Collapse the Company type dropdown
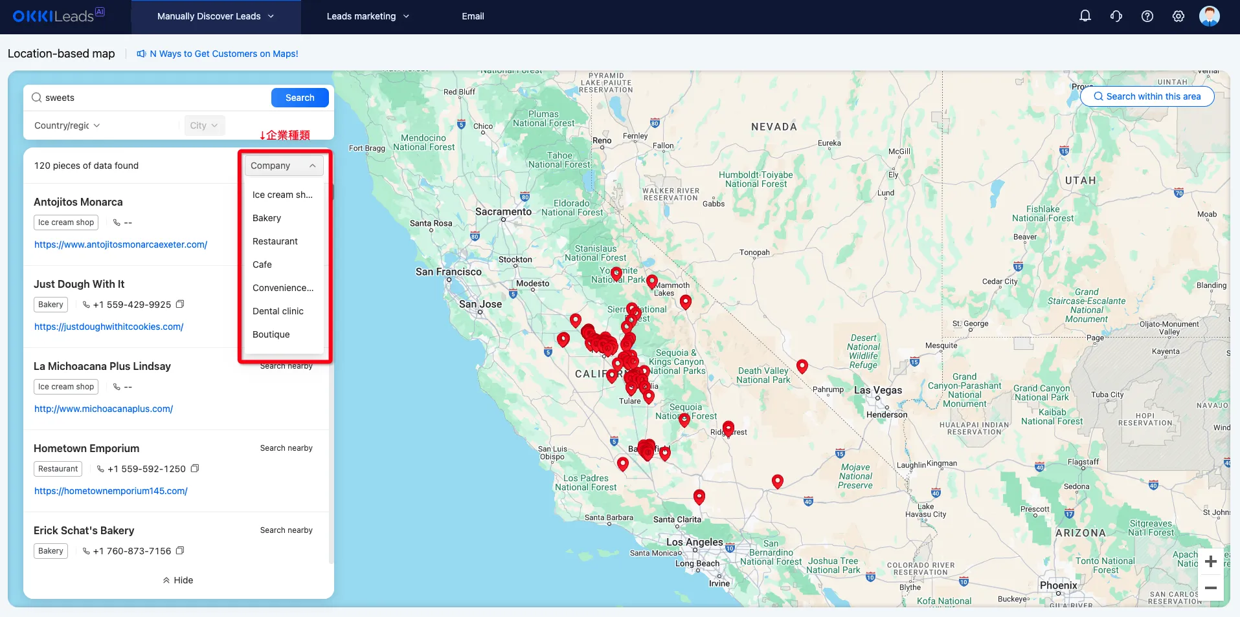Image resolution: width=1240 pixels, height=617 pixels. [284, 166]
